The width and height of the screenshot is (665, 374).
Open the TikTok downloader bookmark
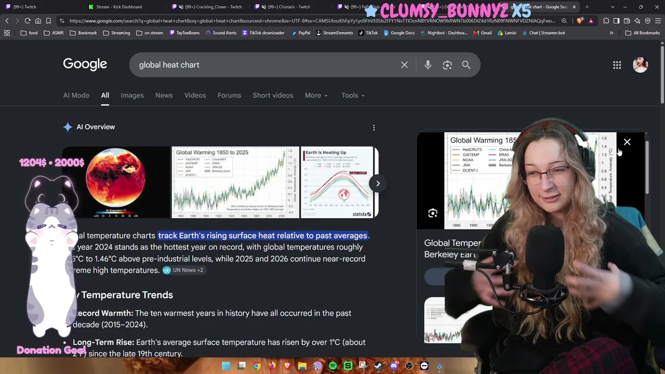tap(263, 33)
